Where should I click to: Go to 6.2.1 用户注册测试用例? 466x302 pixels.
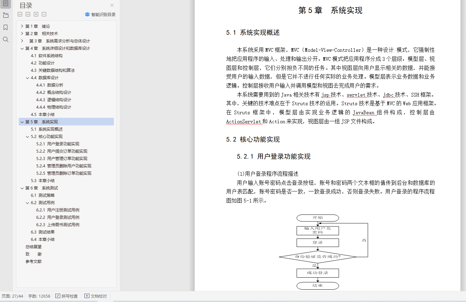point(58,210)
